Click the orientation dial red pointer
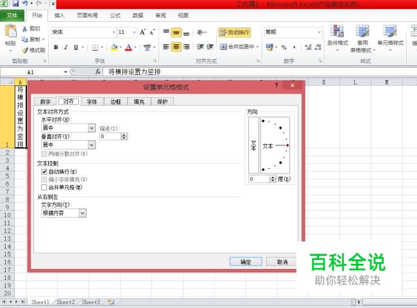This screenshot has height=308, width=417. (x=287, y=145)
